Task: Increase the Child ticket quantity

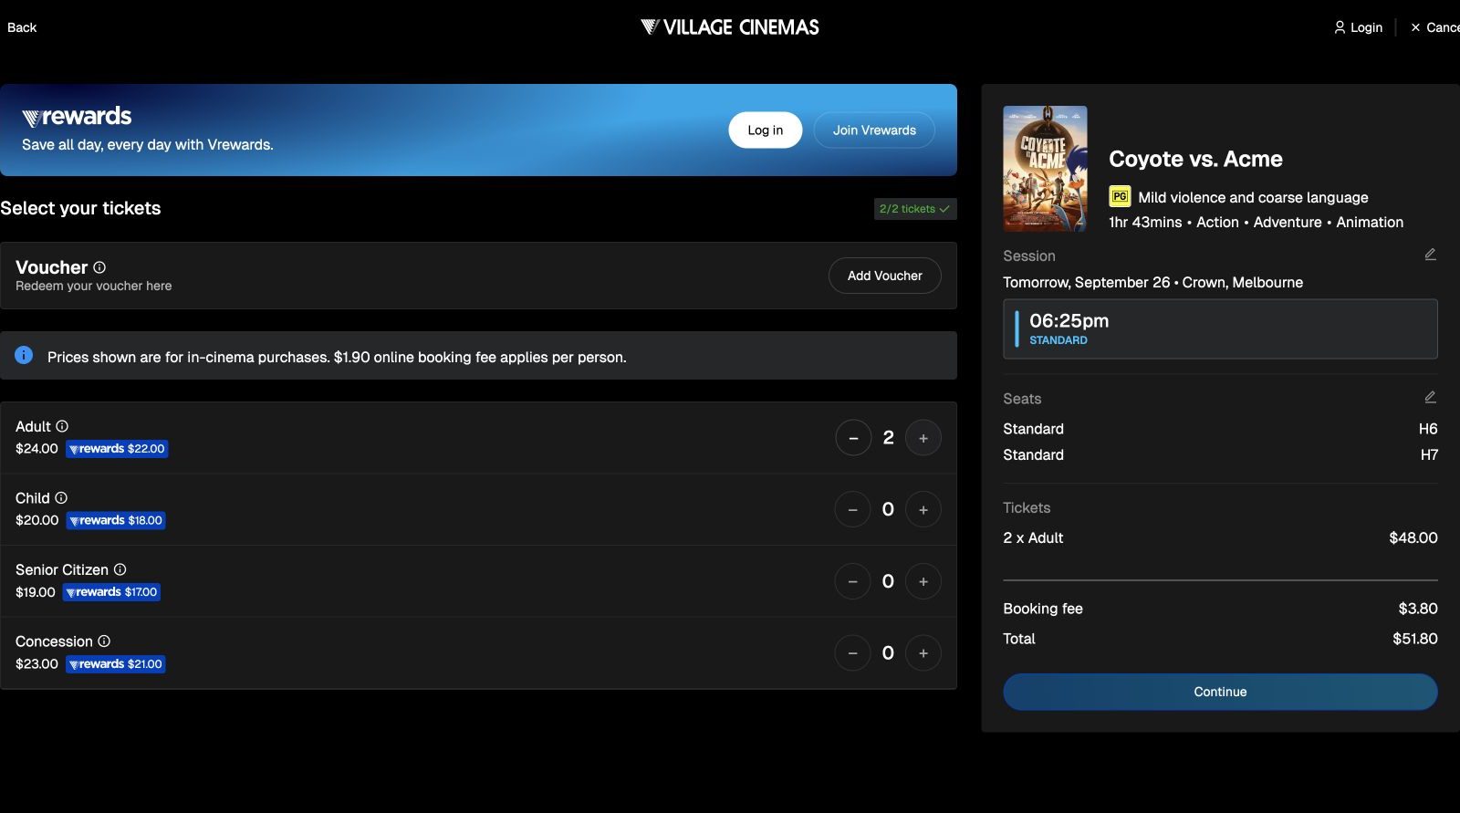Action: click(x=923, y=509)
